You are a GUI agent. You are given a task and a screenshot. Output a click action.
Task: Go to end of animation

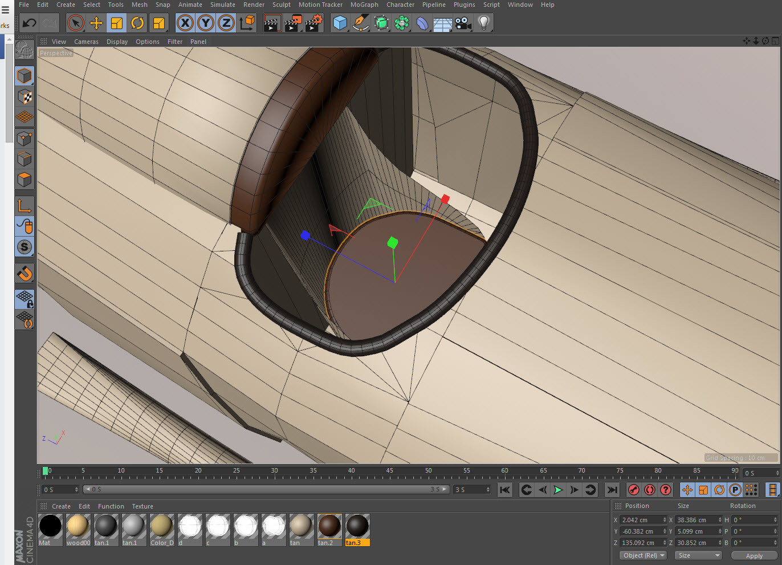pos(612,490)
